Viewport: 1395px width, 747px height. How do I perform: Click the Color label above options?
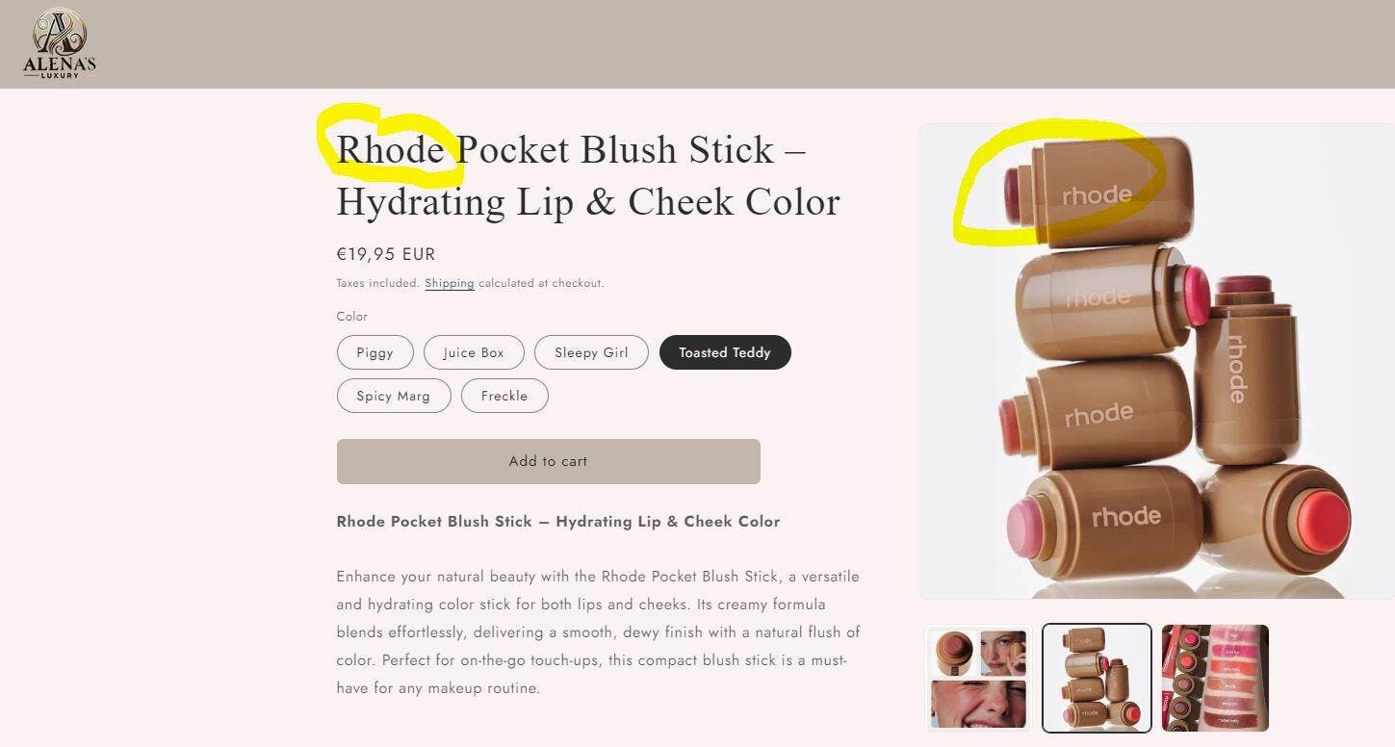tap(352, 317)
